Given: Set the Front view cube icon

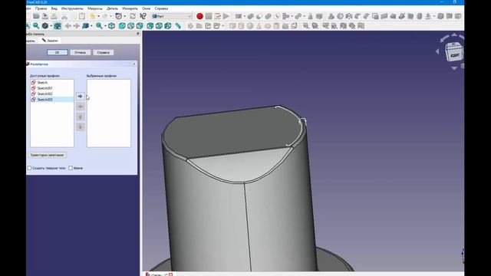Looking at the screenshot, I should coord(122,26).
